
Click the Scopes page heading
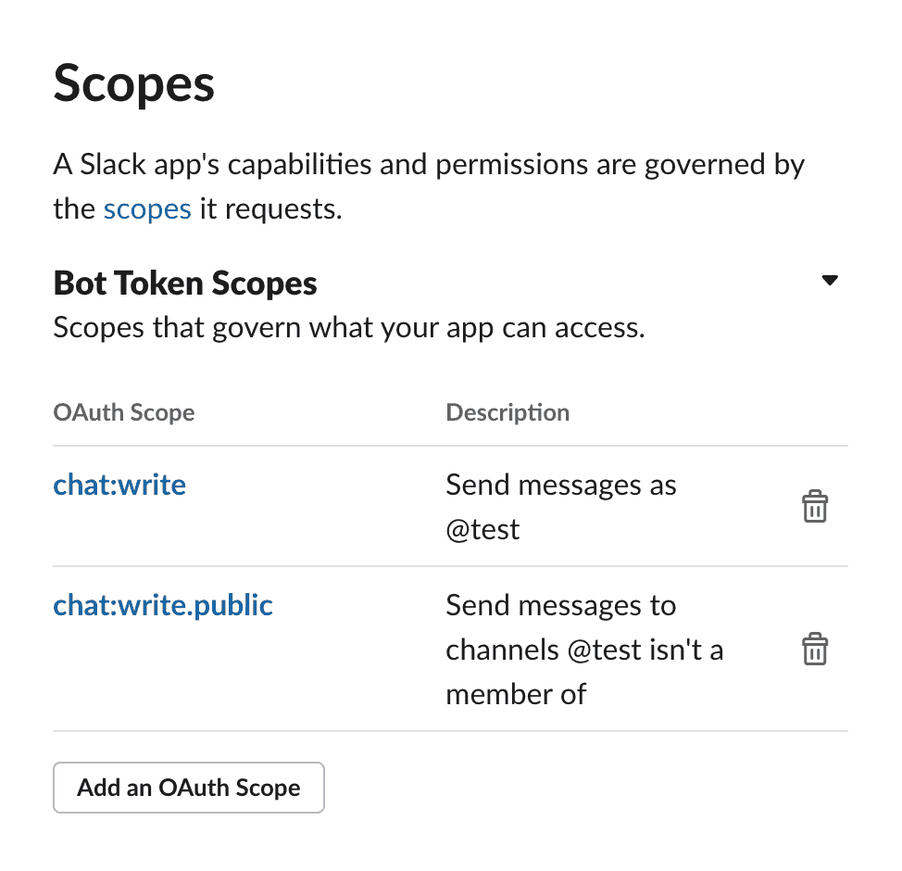coord(134,84)
